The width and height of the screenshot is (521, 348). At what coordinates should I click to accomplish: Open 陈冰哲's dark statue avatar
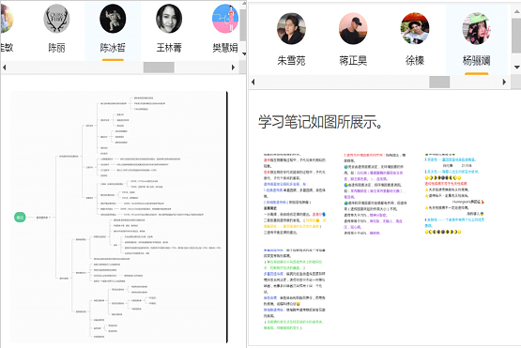click(113, 19)
